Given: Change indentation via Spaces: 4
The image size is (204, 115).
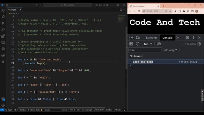Looking at the screenshot, I should [x=65, y=110].
